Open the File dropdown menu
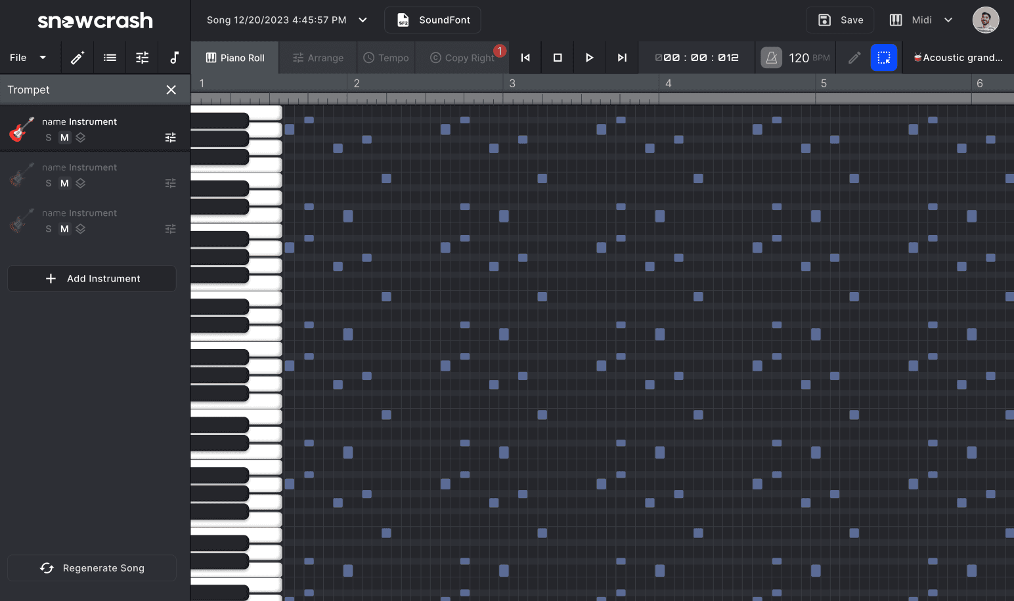The image size is (1014, 601). 28,58
